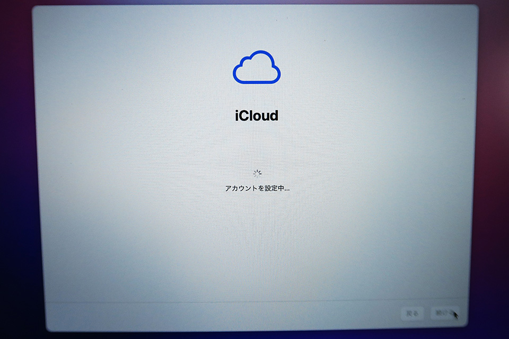Click the blue iCloud cloud icon
The width and height of the screenshot is (509, 339).
257,67
